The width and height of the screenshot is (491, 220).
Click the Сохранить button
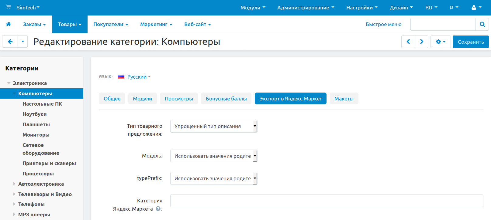pyautogui.click(x=471, y=42)
